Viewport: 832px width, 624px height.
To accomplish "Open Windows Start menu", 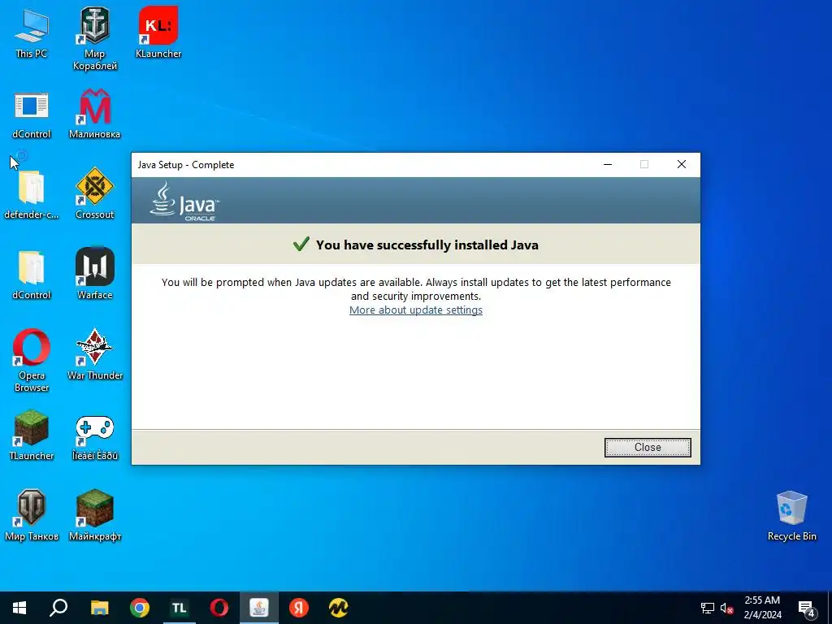I will point(19,608).
